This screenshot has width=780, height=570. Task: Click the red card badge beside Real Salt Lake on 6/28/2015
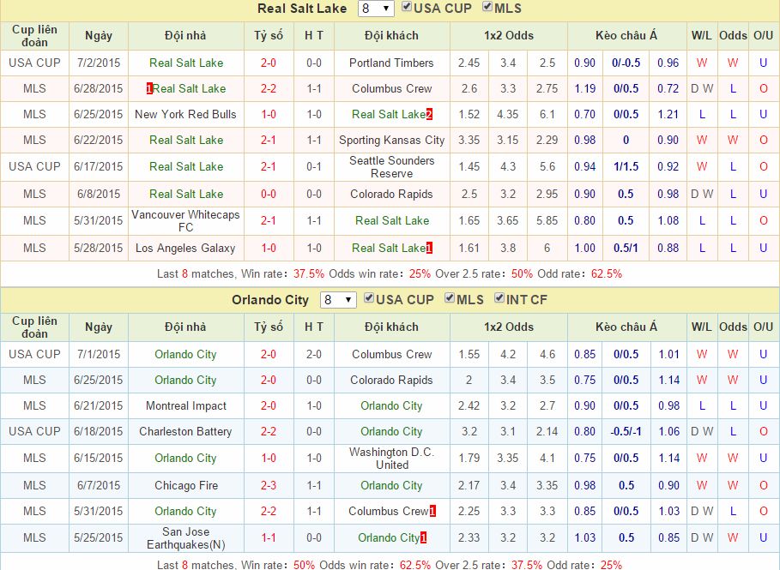pos(149,89)
